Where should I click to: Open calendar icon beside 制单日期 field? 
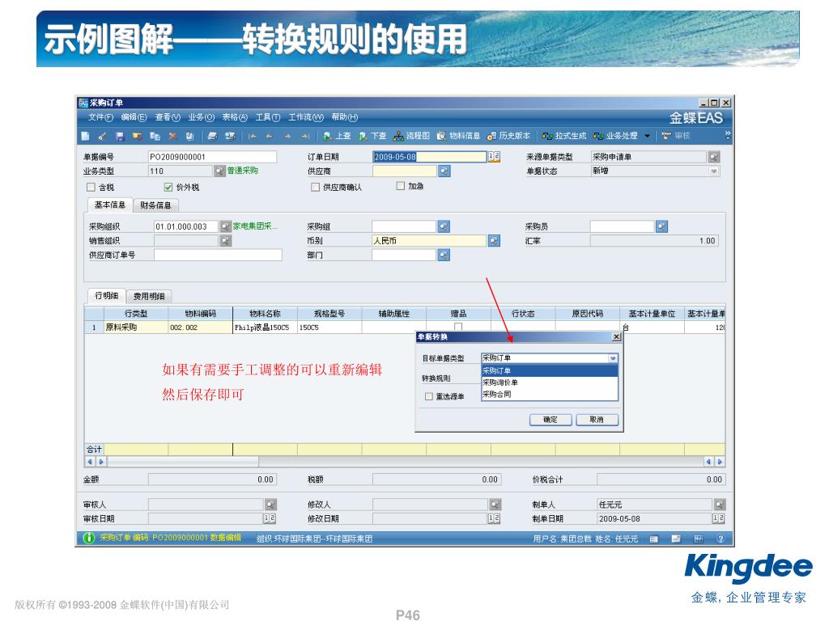tap(719, 518)
